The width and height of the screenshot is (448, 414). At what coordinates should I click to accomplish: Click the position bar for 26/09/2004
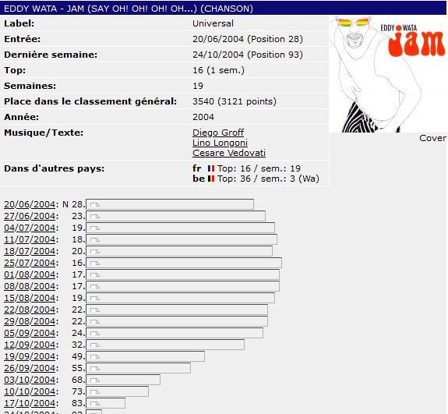tap(138, 368)
